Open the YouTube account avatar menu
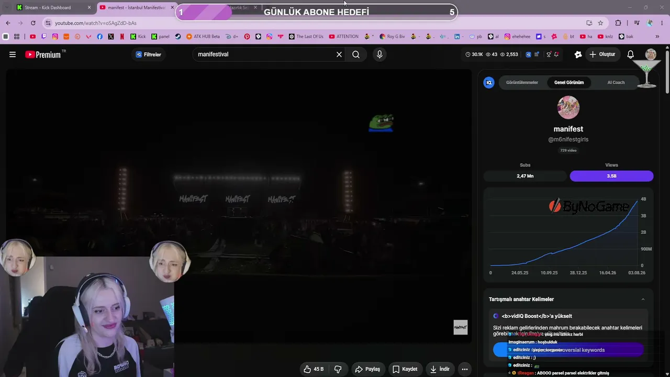The width and height of the screenshot is (670, 377). [x=651, y=54]
